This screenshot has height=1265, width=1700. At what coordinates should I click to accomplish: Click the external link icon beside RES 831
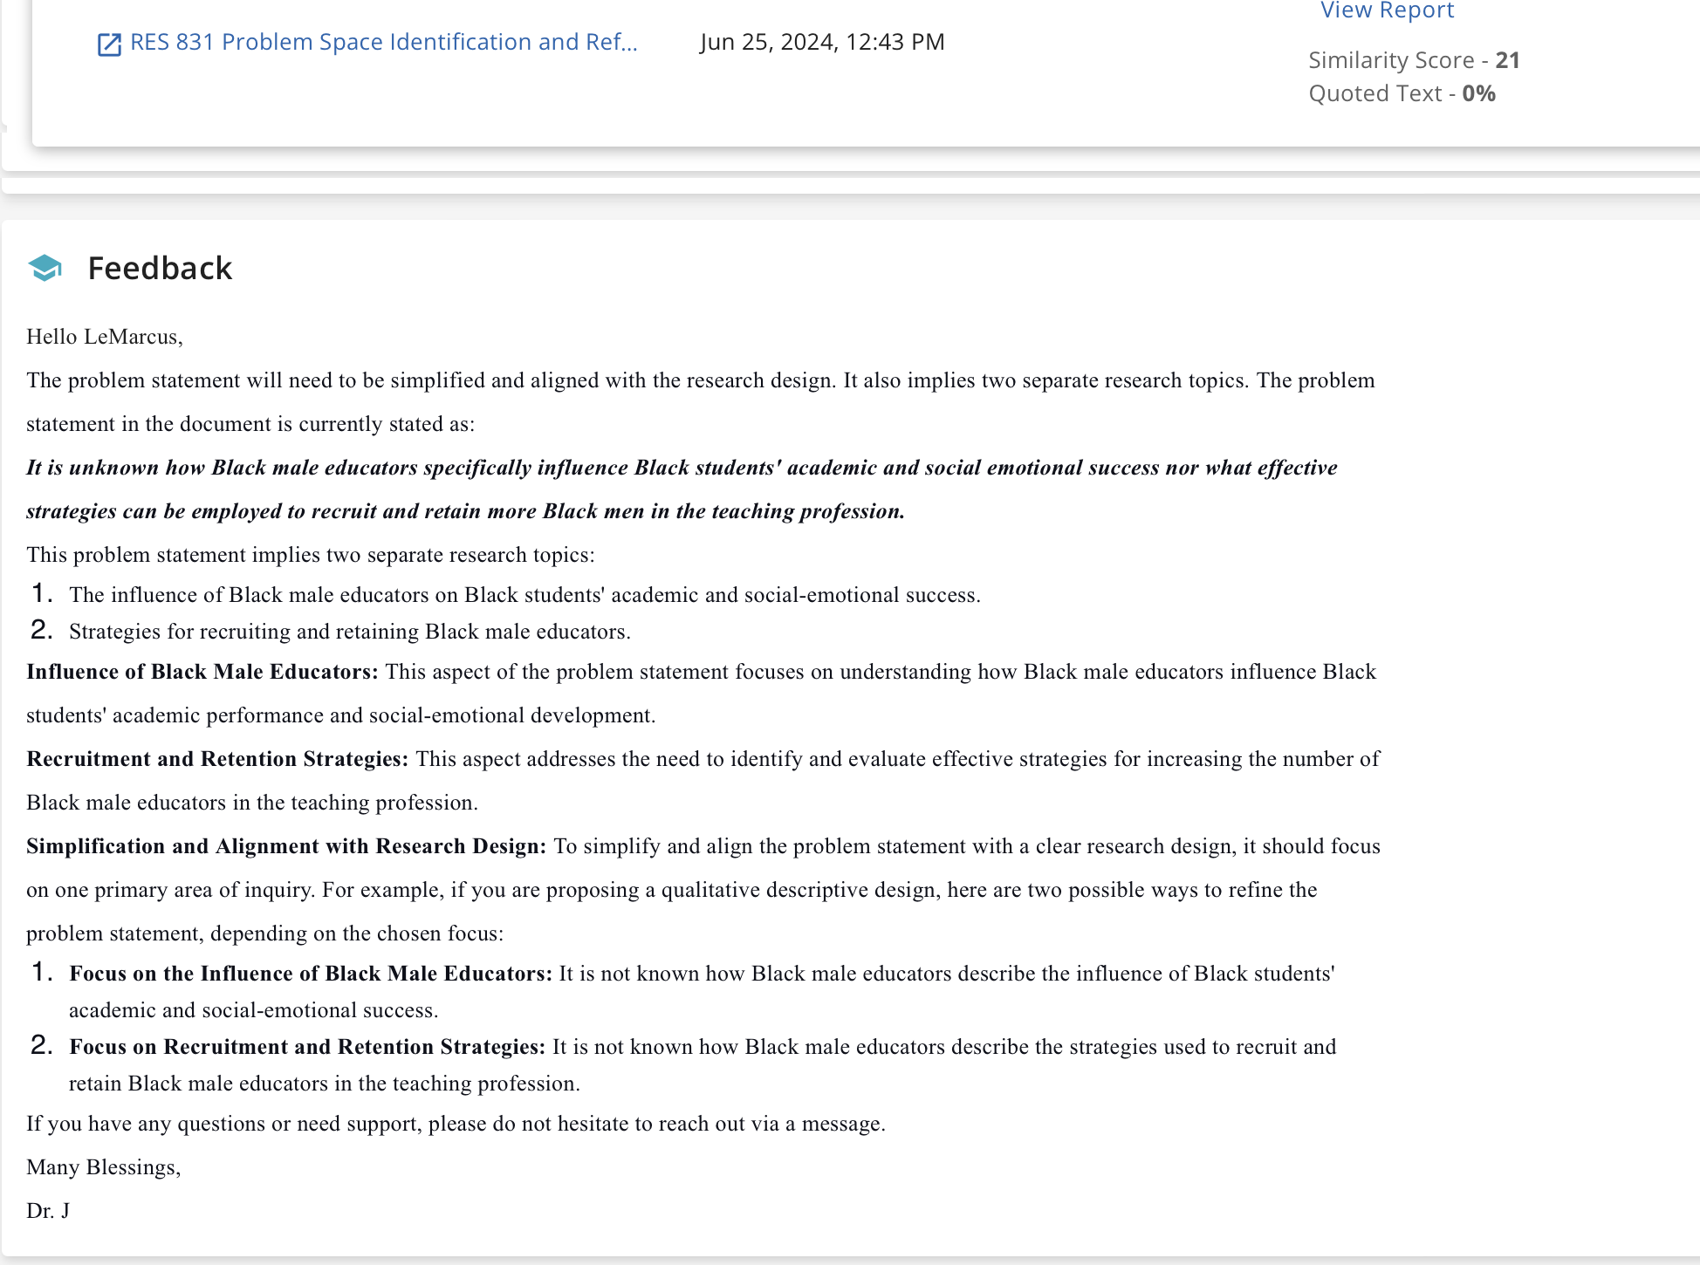(x=109, y=44)
